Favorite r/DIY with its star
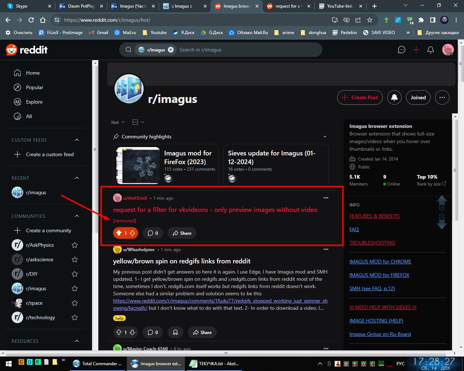Image resolution: width=464 pixels, height=371 pixels. click(x=75, y=274)
